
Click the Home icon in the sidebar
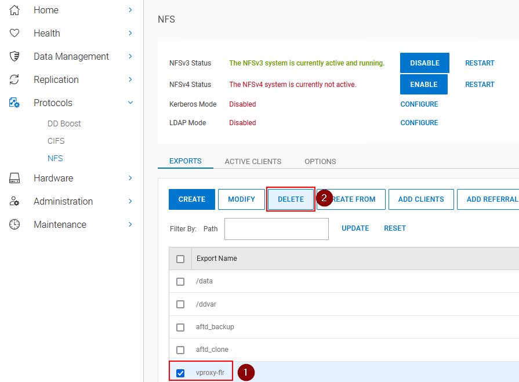(x=16, y=10)
